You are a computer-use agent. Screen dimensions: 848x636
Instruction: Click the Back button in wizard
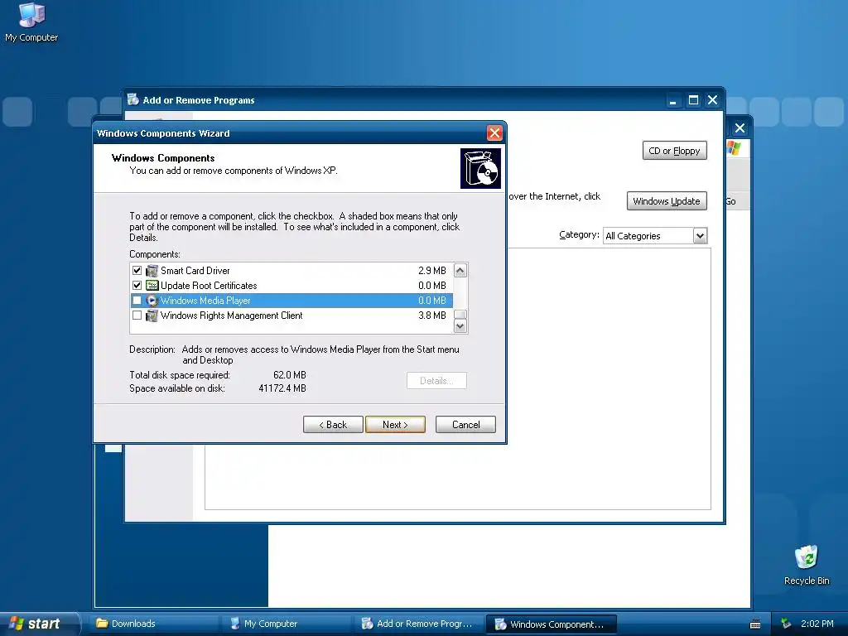[333, 425]
